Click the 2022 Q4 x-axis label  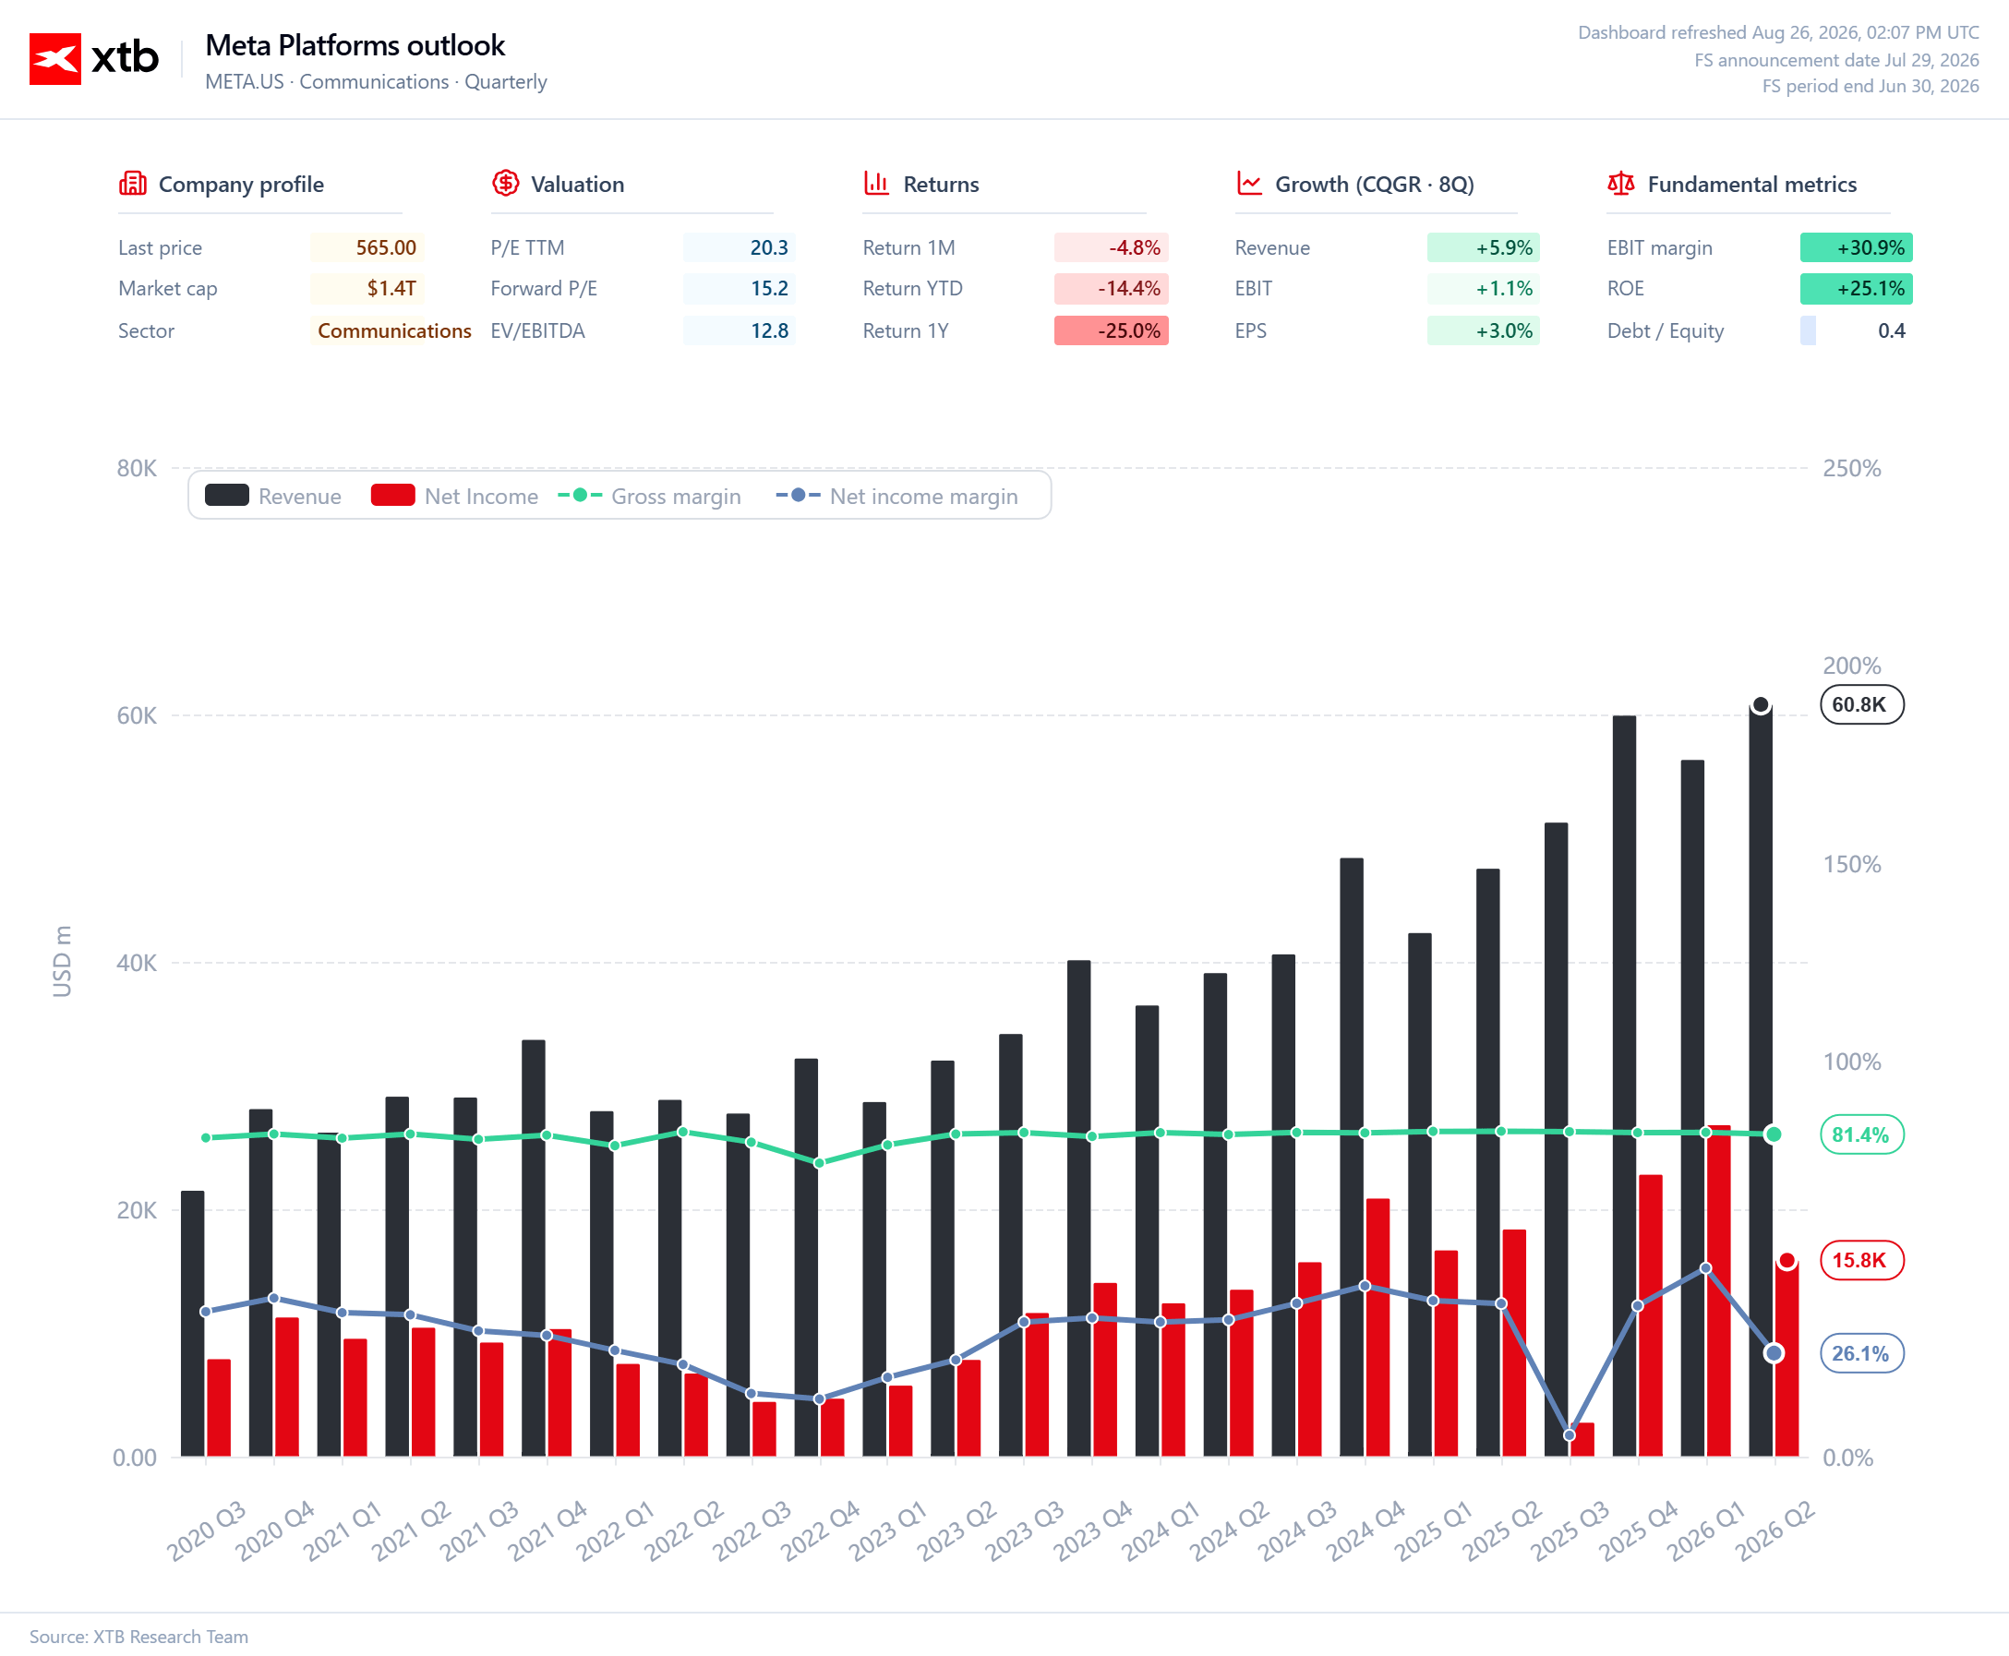point(821,1532)
